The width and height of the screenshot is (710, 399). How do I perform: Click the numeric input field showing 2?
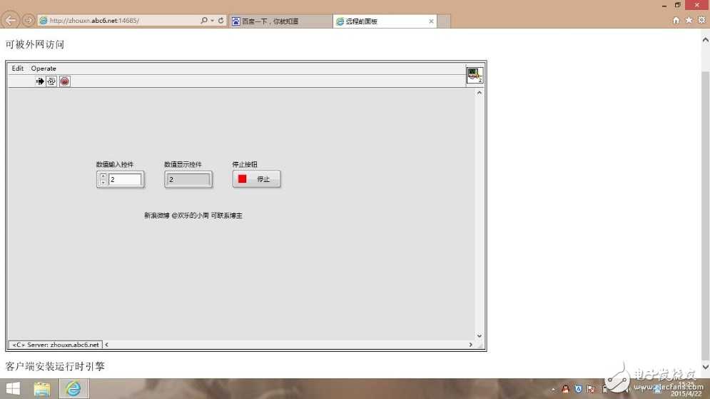[125, 179]
